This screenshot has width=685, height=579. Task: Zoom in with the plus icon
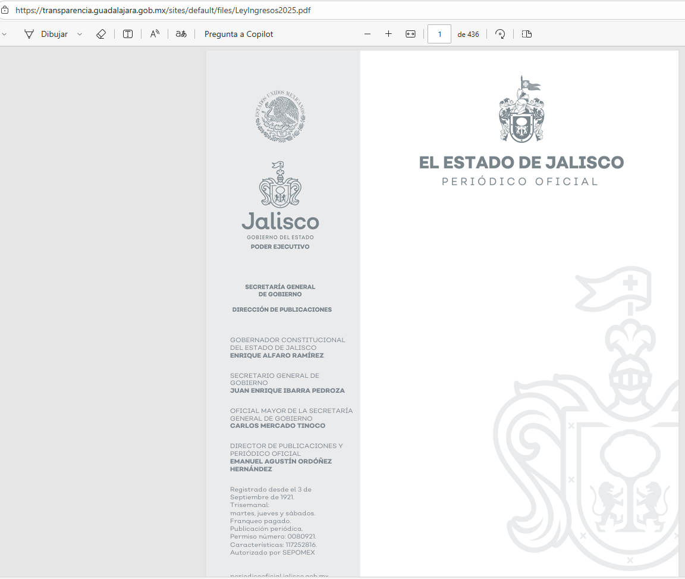point(388,34)
